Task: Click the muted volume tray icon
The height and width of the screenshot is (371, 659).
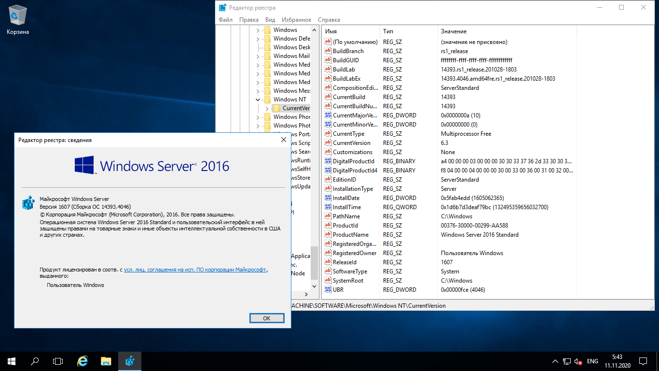Action: pyautogui.click(x=577, y=361)
